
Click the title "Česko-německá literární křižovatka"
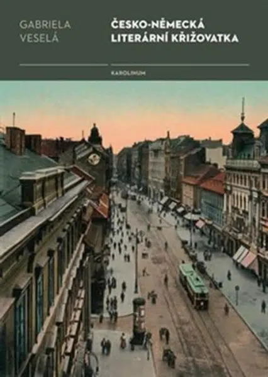tap(175, 31)
